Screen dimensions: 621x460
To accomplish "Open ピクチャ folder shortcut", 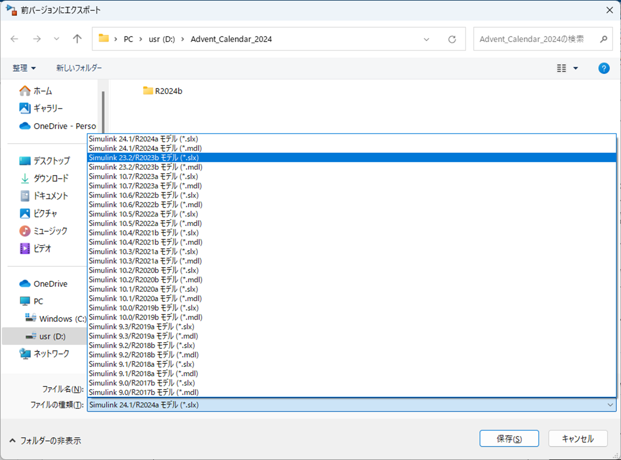I will [x=38, y=213].
